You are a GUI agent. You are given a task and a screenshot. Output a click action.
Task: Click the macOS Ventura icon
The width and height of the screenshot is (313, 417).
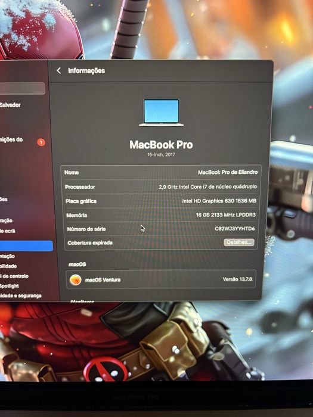pos(75,280)
